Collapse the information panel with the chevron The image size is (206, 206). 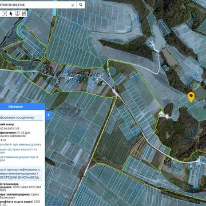click(x=49, y=115)
